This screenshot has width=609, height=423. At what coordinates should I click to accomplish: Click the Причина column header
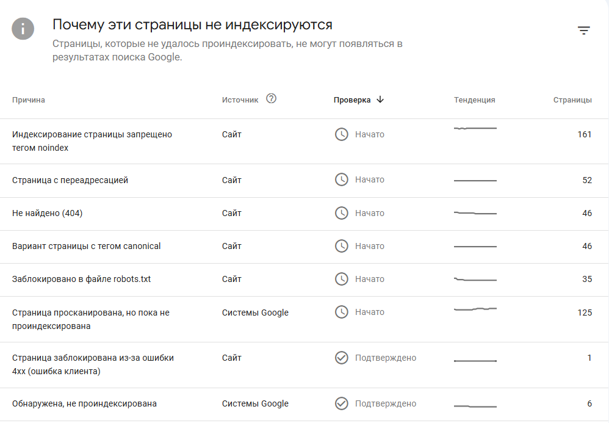click(x=29, y=100)
